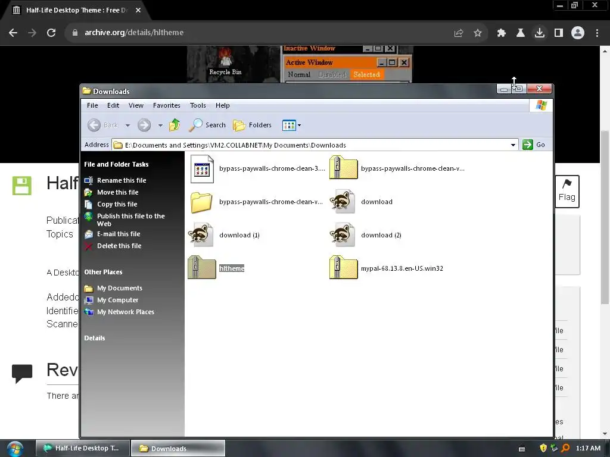Screen dimensions: 610x457
Task: Click the Downloads taskbar button
Action: coord(178,448)
